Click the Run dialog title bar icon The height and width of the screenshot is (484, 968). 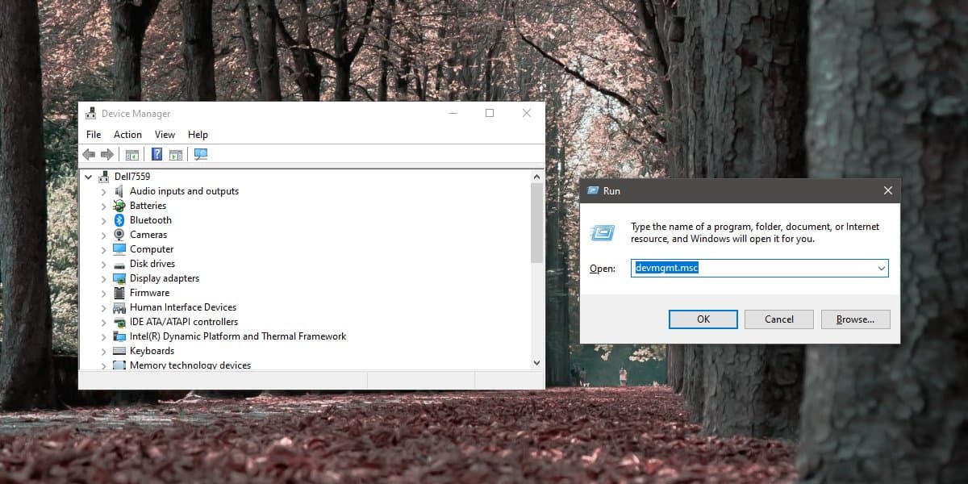click(x=592, y=191)
